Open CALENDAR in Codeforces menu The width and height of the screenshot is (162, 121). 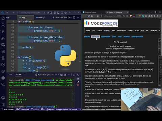[153, 31]
